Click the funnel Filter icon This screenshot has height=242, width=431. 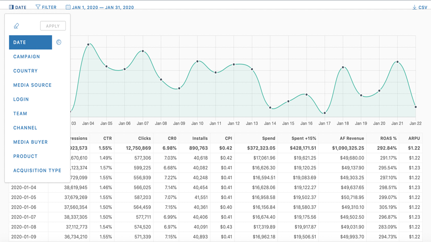[38, 7]
